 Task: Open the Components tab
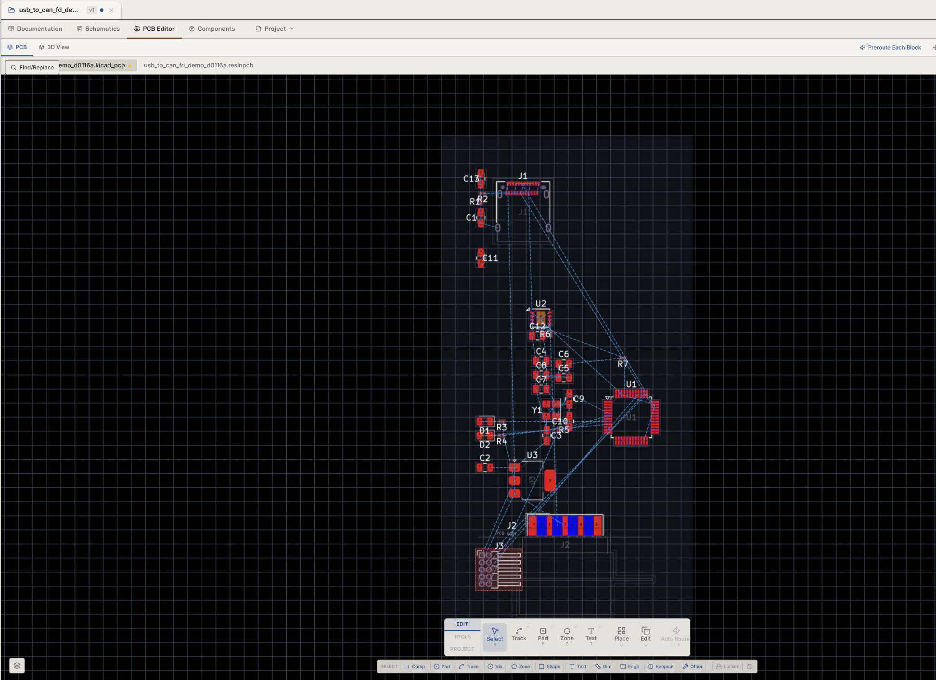[x=212, y=29]
